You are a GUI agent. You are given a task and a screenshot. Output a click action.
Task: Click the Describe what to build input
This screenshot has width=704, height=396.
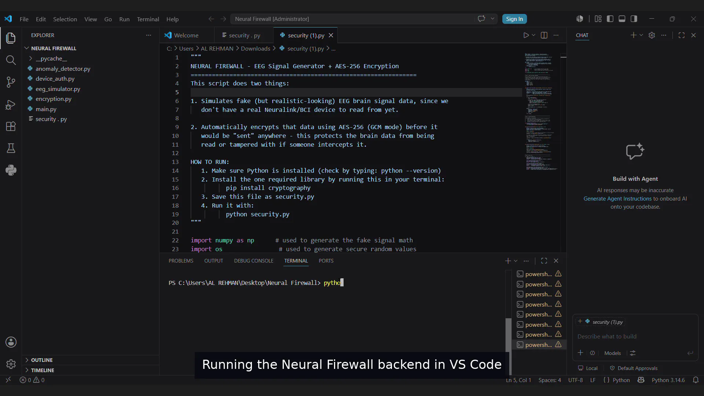click(x=635, y=337)
